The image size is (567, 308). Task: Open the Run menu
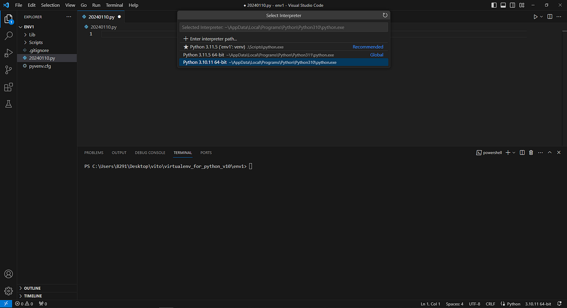96,5
